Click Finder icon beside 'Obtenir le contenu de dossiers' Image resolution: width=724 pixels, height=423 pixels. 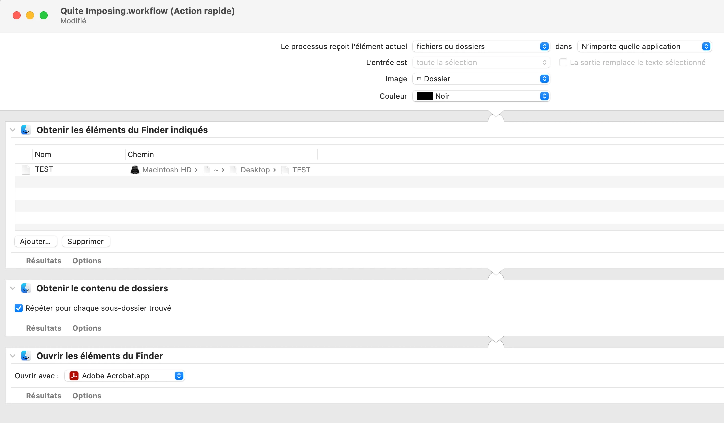26,288
